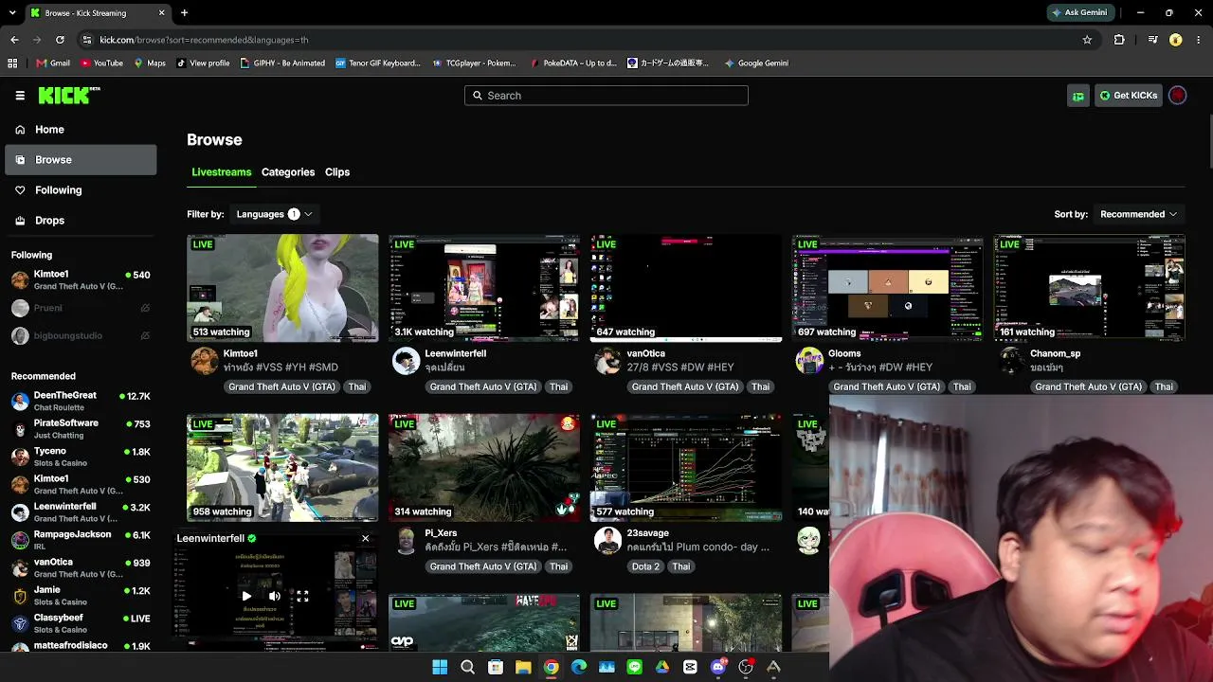Open 23savage stream thumbnail with 577 watching
This screenshot has height=682, width=1213.
[x=686, y=468]
